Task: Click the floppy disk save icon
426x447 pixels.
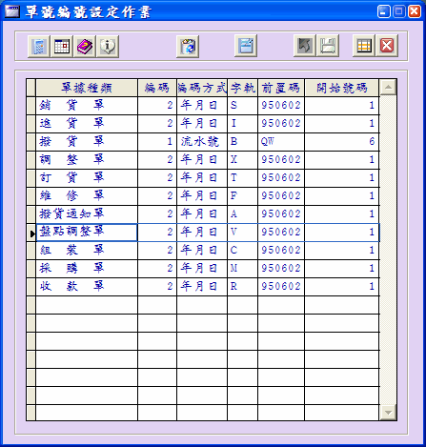Action: 328,46
